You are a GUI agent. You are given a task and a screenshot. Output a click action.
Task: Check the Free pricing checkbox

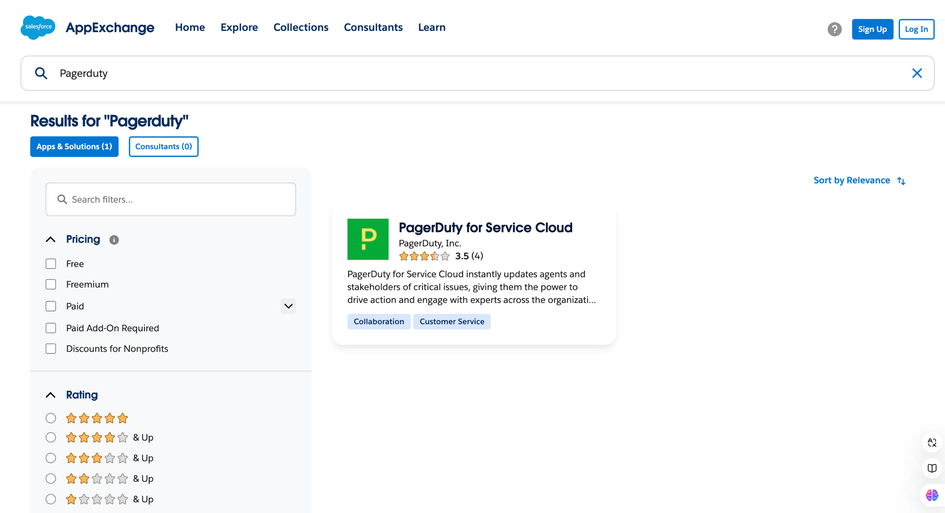(x=51, y=264)
